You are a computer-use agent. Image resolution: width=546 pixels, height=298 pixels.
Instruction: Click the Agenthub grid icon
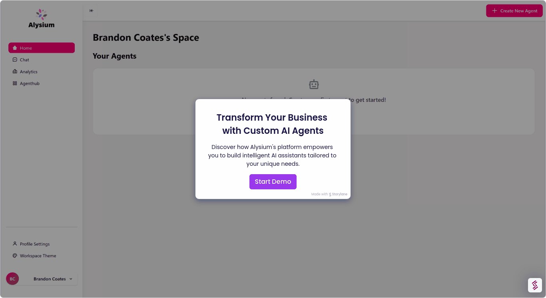coord(15,83)
